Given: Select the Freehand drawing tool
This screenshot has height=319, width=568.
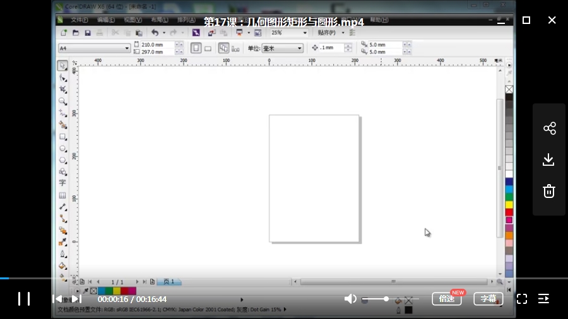Looking at the screenshot, I should pyautogui.click(x=62, y=113).
